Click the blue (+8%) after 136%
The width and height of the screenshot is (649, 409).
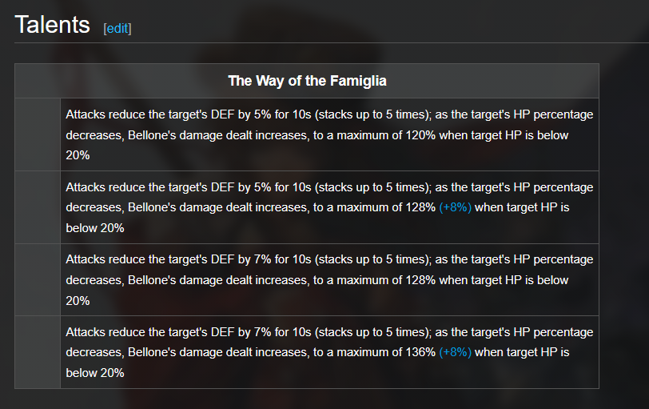(456, 352)
